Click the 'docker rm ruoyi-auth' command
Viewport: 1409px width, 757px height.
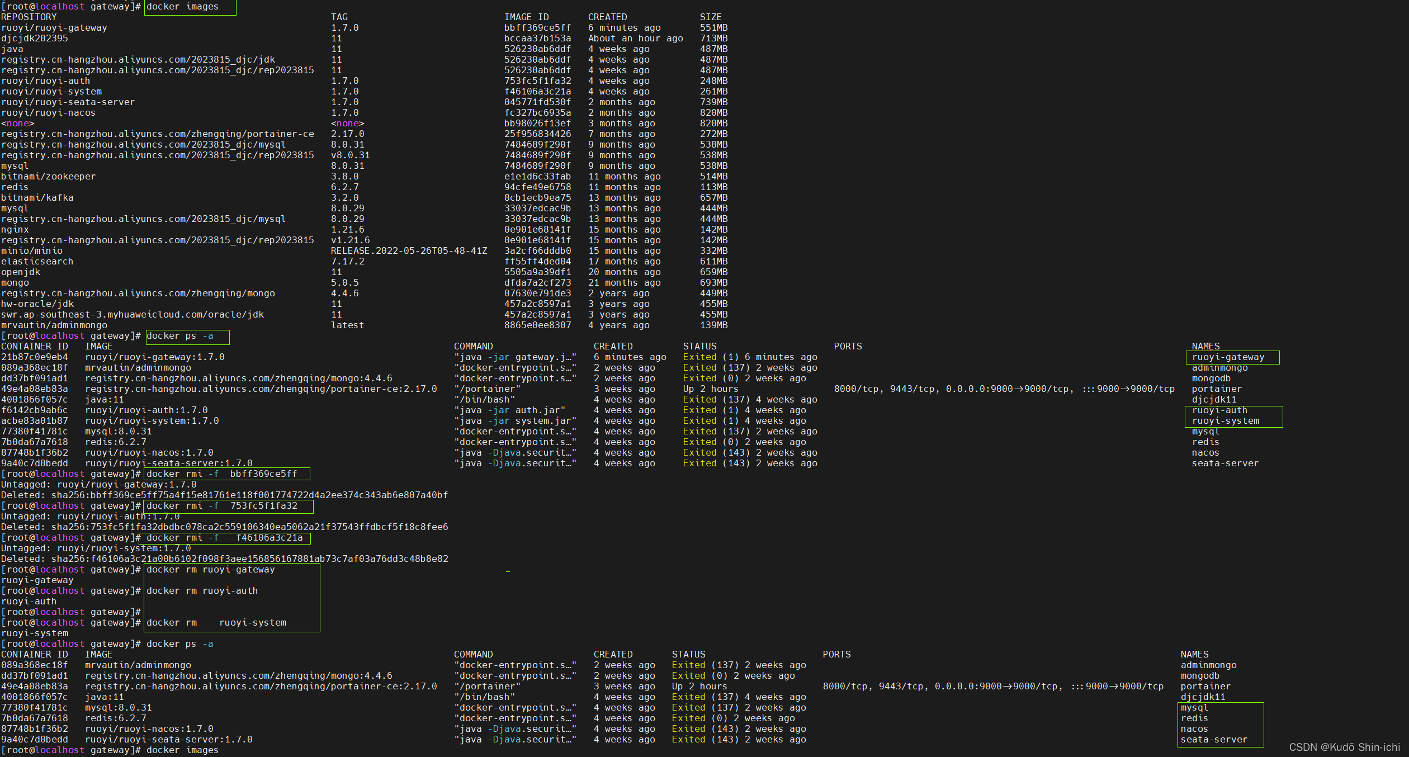(202, 591)
